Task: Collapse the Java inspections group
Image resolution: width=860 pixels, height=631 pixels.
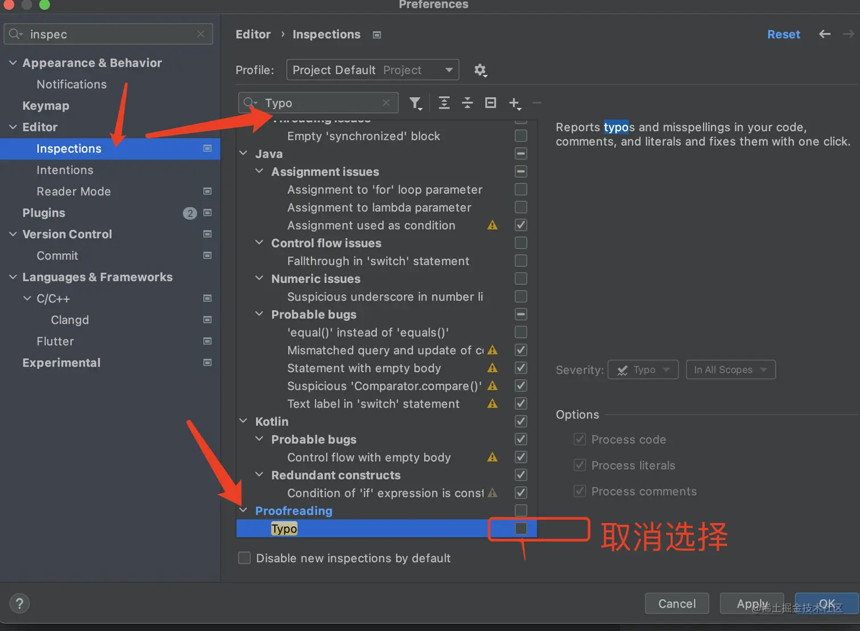Action: (243, 154)
